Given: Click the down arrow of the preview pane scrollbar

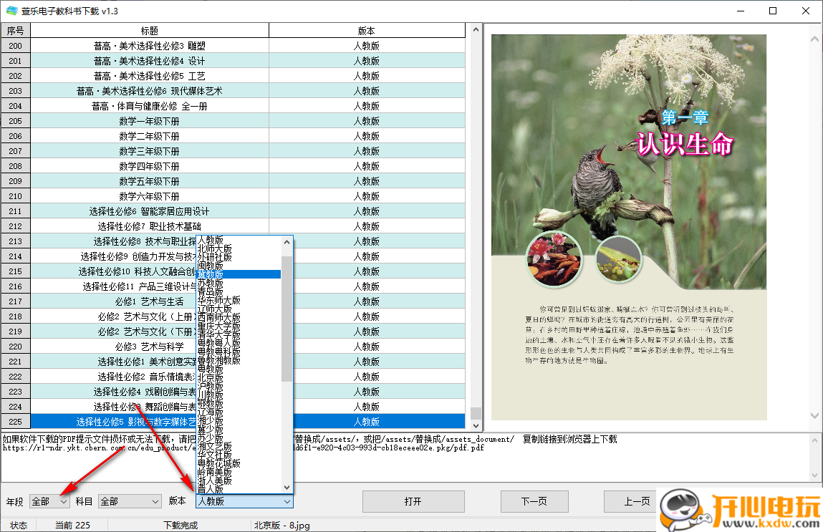Looking at the screenshot, I should tap(815, 415).
